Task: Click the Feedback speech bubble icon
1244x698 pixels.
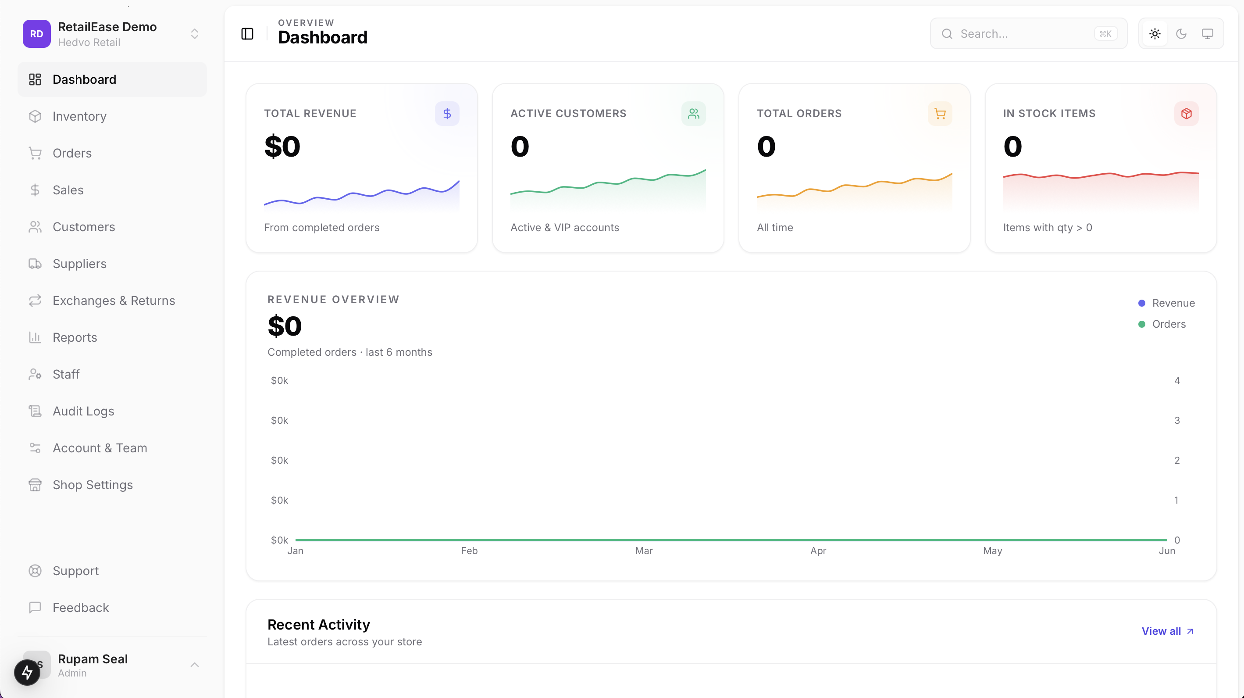Action: (x=35, y=608)
